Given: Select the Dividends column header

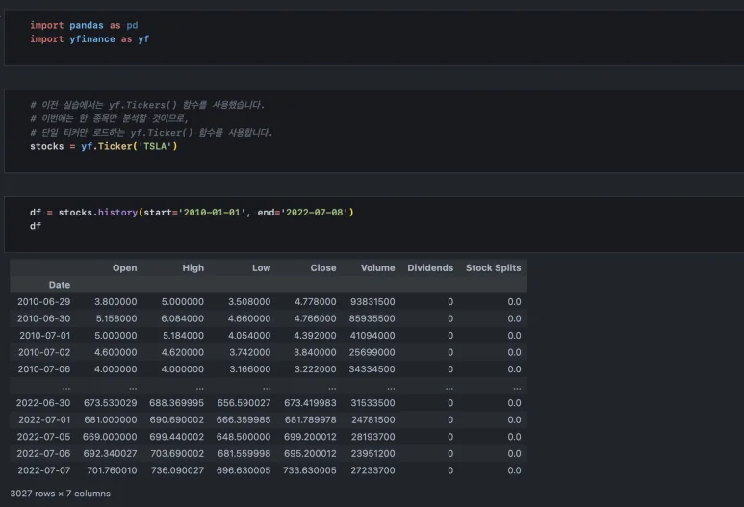Looking at the screenshot, I should click(x=429, y=267).
